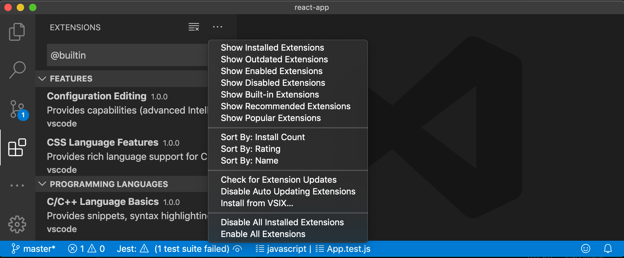Click App.test.js in the status bar
Screen dimensions: 624x258
tap(343, 248)
